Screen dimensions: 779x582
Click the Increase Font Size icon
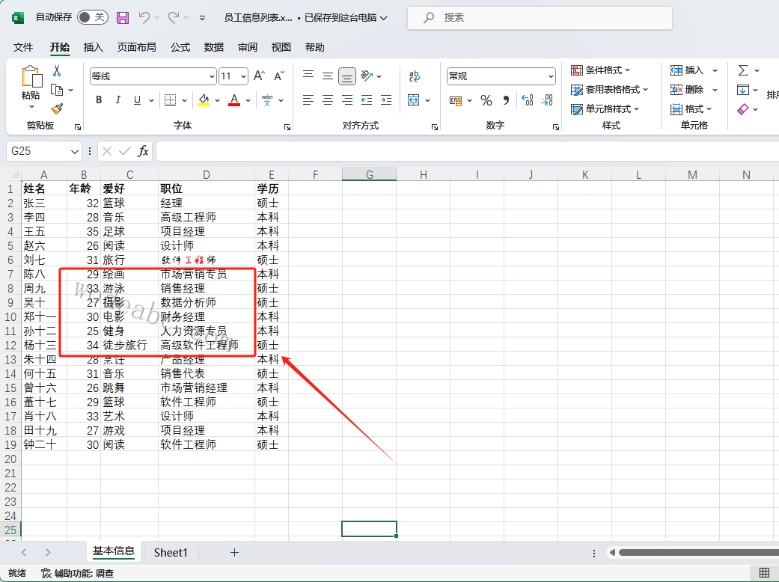(259, 76)
